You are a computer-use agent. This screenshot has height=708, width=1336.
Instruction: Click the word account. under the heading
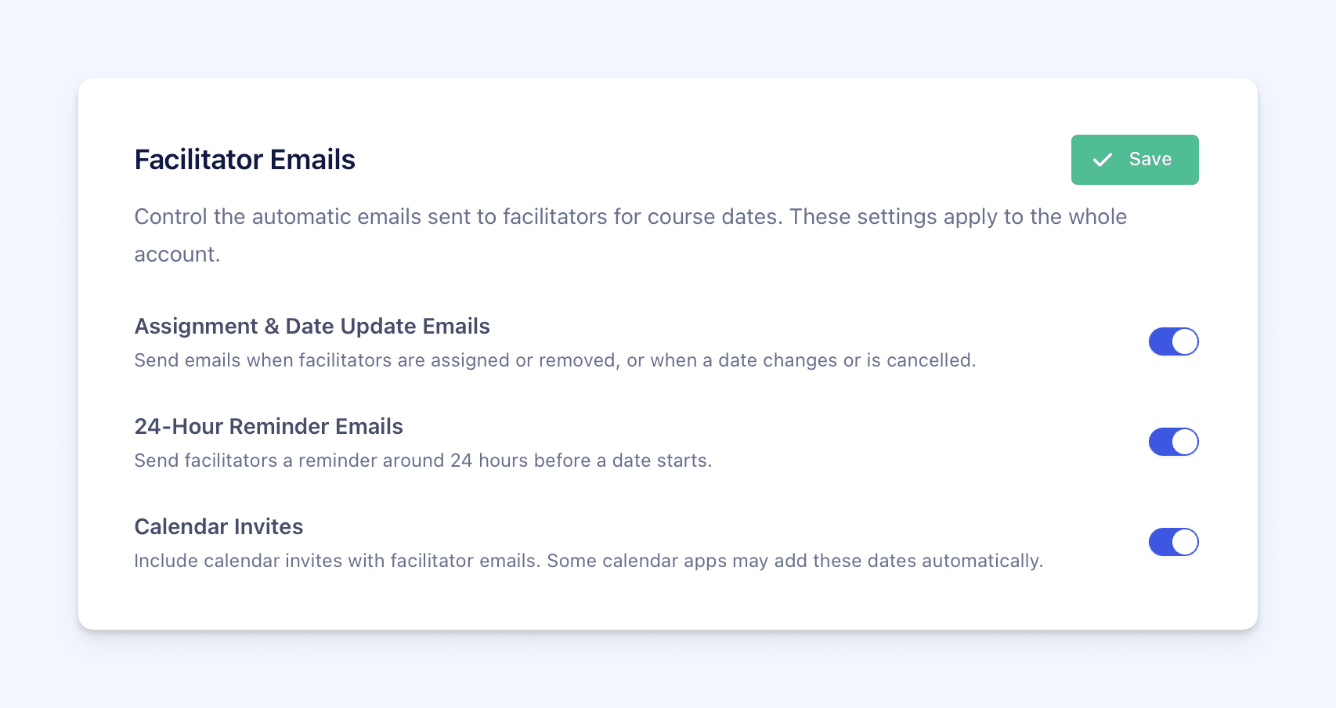177,255
